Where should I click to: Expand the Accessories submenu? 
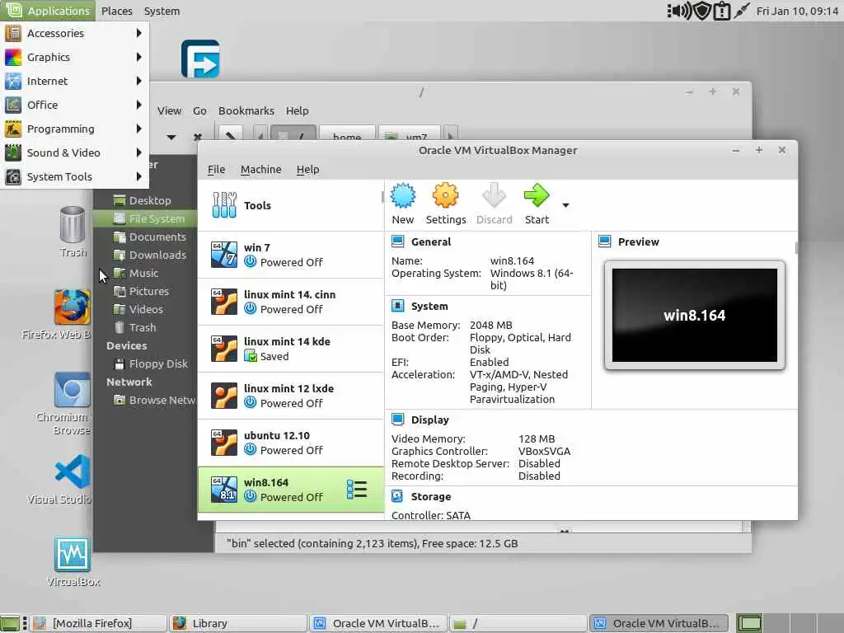(x=75, y=33)
